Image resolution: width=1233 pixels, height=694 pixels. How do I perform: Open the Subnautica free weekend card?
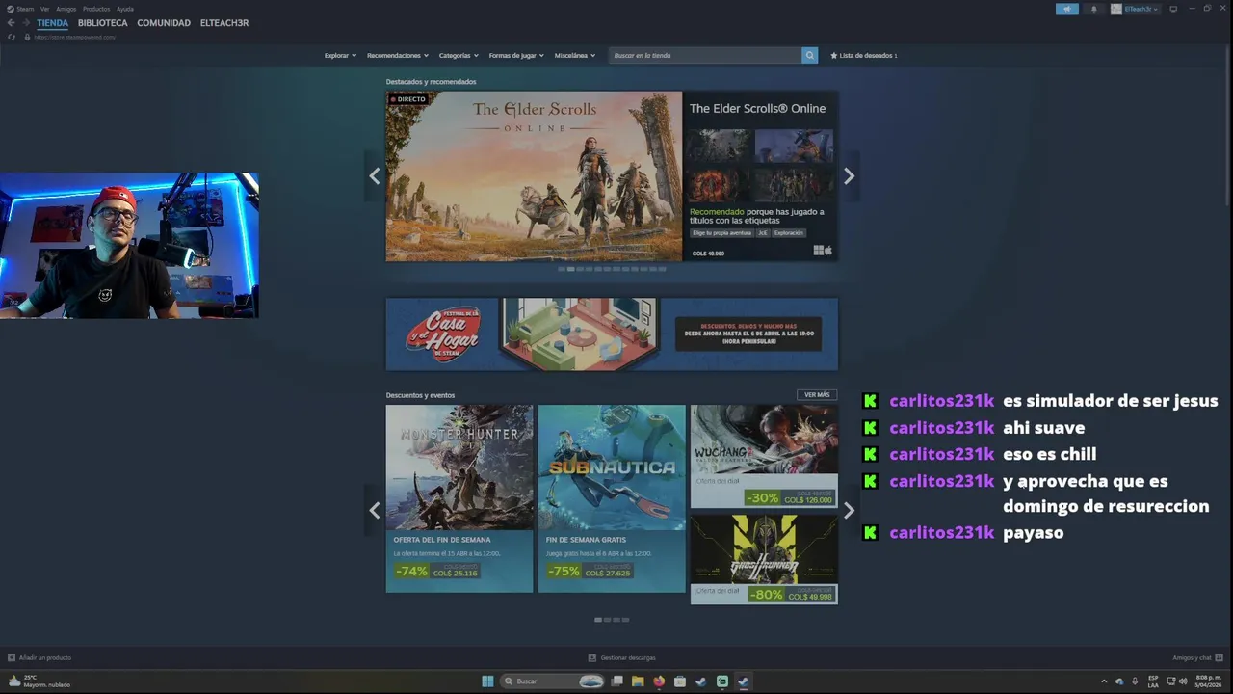(x=612, y=498)
